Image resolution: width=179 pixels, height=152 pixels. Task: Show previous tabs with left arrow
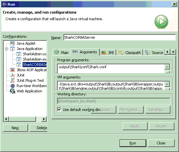167,52
